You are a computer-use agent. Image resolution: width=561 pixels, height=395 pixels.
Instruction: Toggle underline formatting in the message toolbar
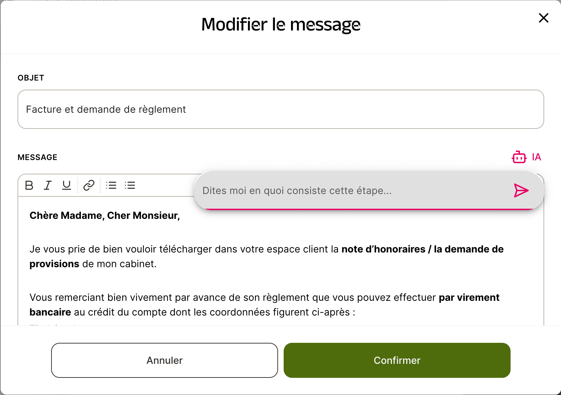[67, 185]
